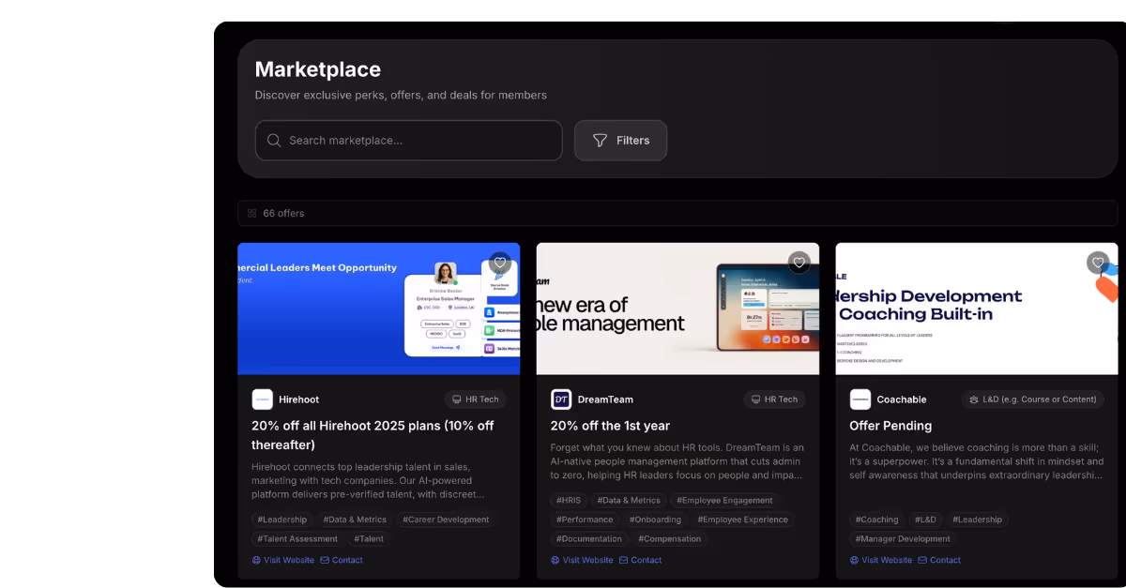
Task: Focus the Search marketplace field
Action: click(409, 141)
